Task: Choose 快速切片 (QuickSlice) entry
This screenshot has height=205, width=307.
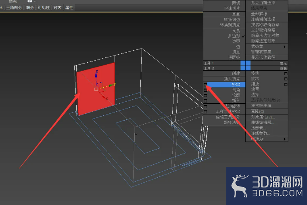Action: tap(232, 8)
